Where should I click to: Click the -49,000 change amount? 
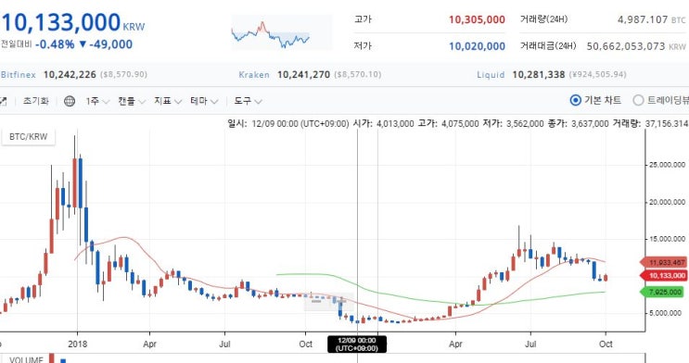[110, 44]
